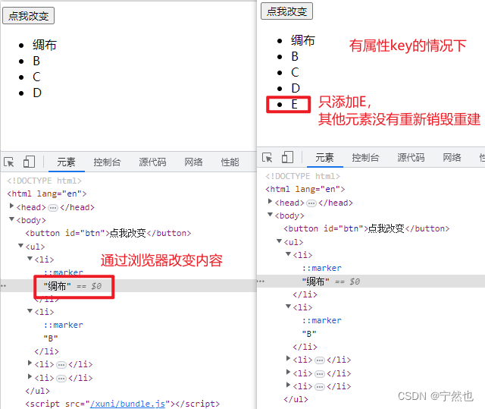The width and height of the screenshot is (485, 409).
Task: Click ellipsis badge of third li in left DevTools
Action: click(61, 365)
